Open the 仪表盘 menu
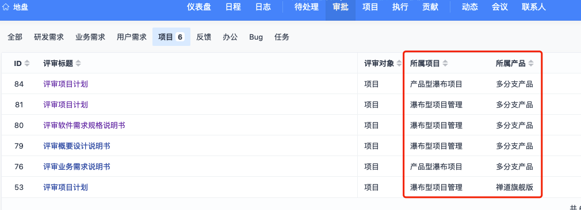581x210 pixels. pyautogui.click(x=199, y=7)
